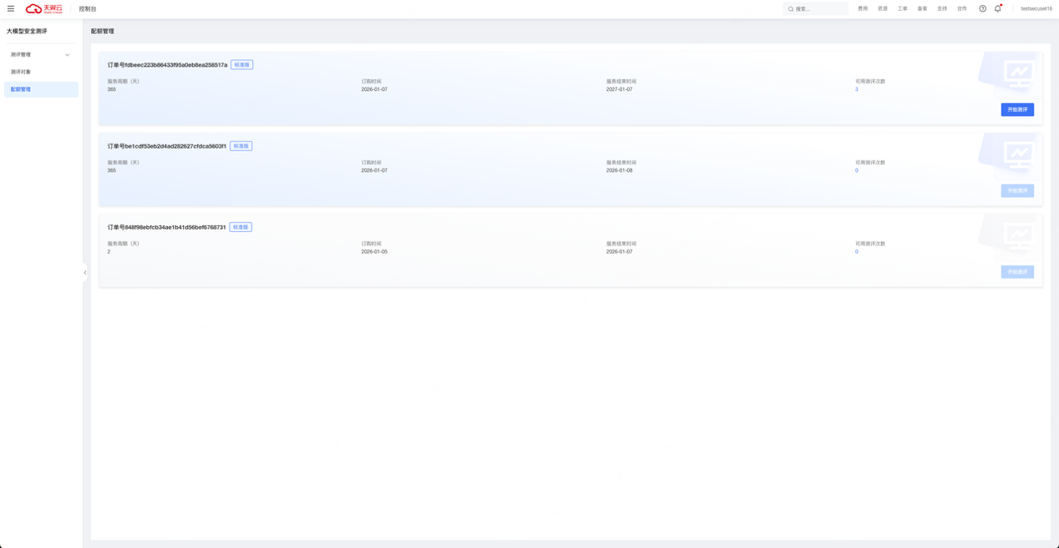1059x548 pixels.
Task: Open the 合作 top menu
Action: (962, 8)
